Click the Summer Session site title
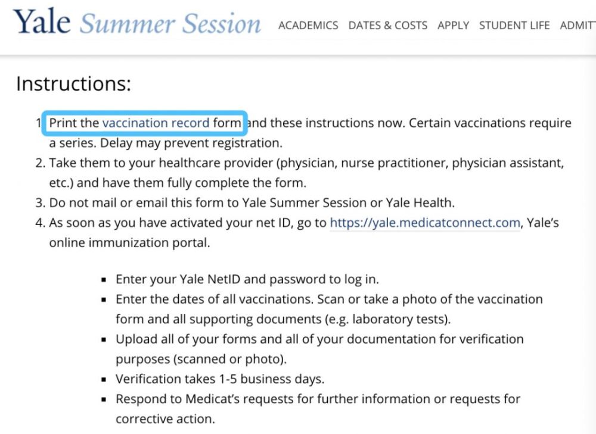 (x=170, y=24)
